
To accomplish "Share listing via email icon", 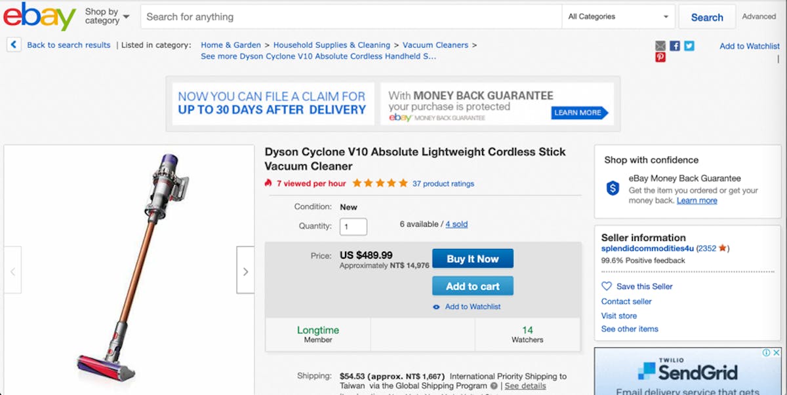I will (x=660, y=46).
